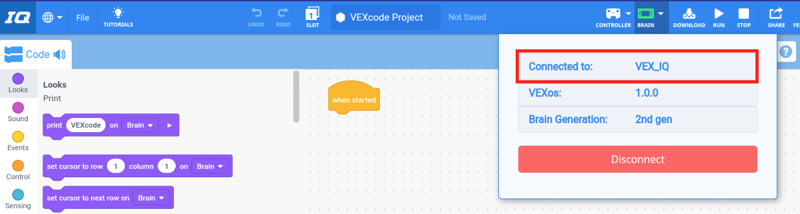Viewport: 800px width, 214px height.
Task: Open the Slot selector icon
Action: (312, 14)
